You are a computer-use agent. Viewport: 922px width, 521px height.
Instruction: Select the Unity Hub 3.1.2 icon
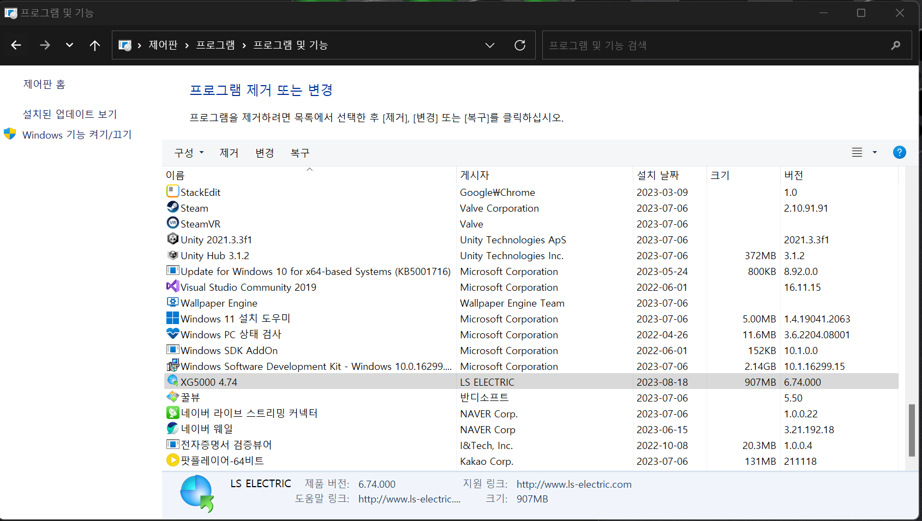(x=172, y=255)
